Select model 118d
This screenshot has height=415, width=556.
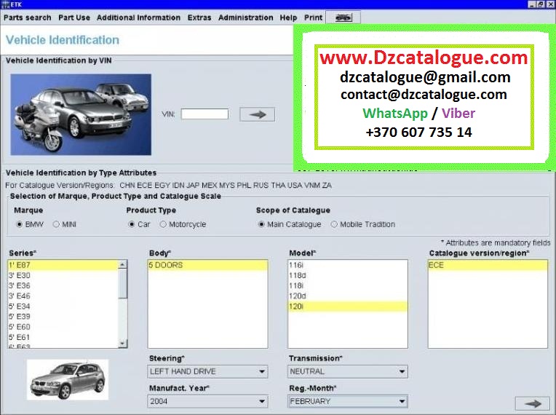pyautogui.click(x=348, y=275)
